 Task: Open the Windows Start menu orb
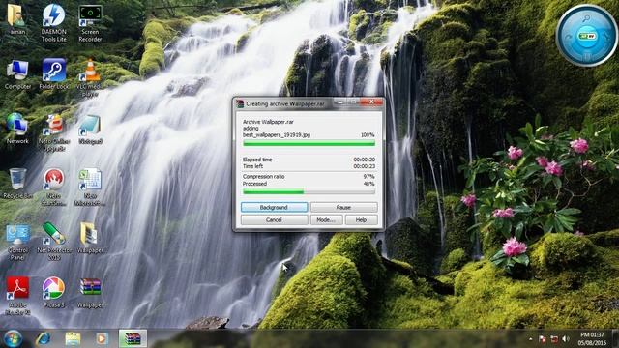click(x=13, y=338)
